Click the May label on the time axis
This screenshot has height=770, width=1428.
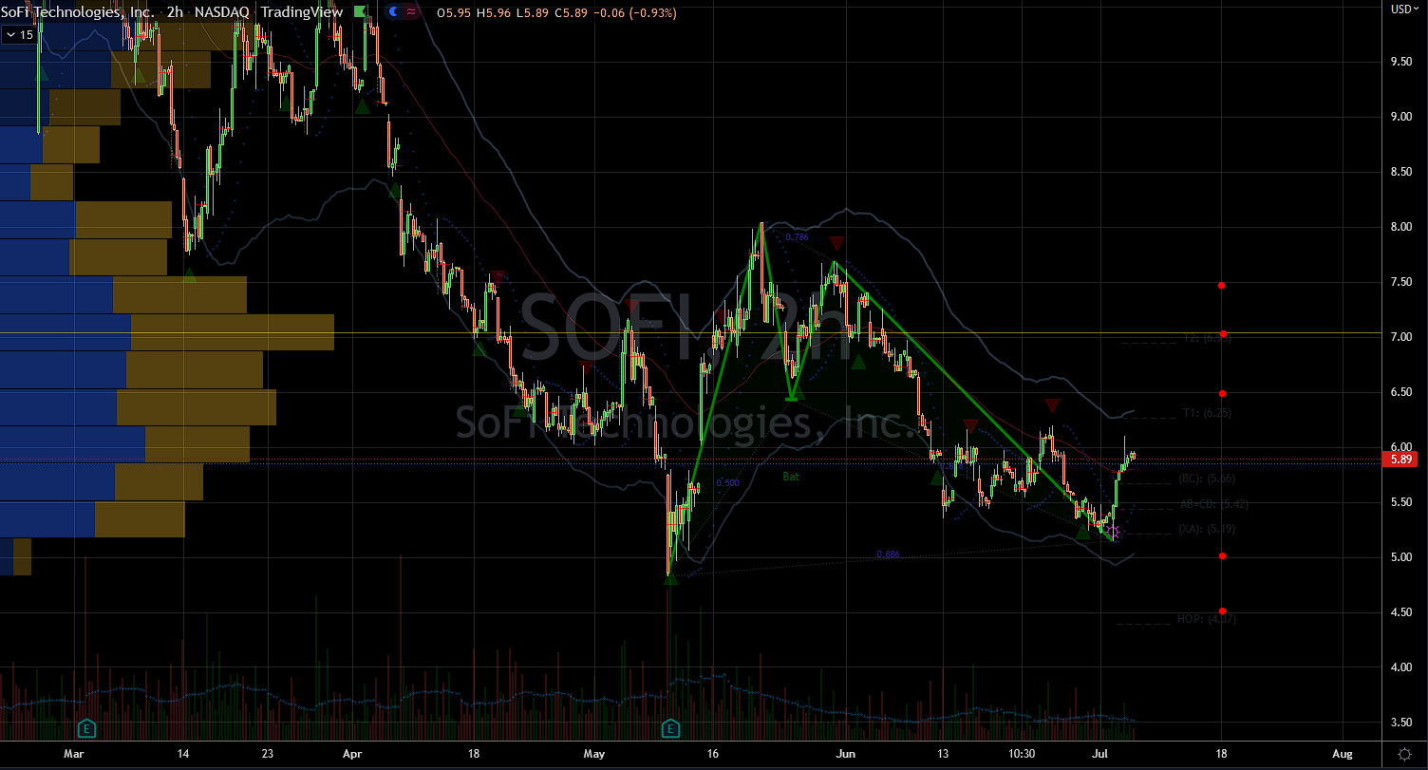(594, 753)
